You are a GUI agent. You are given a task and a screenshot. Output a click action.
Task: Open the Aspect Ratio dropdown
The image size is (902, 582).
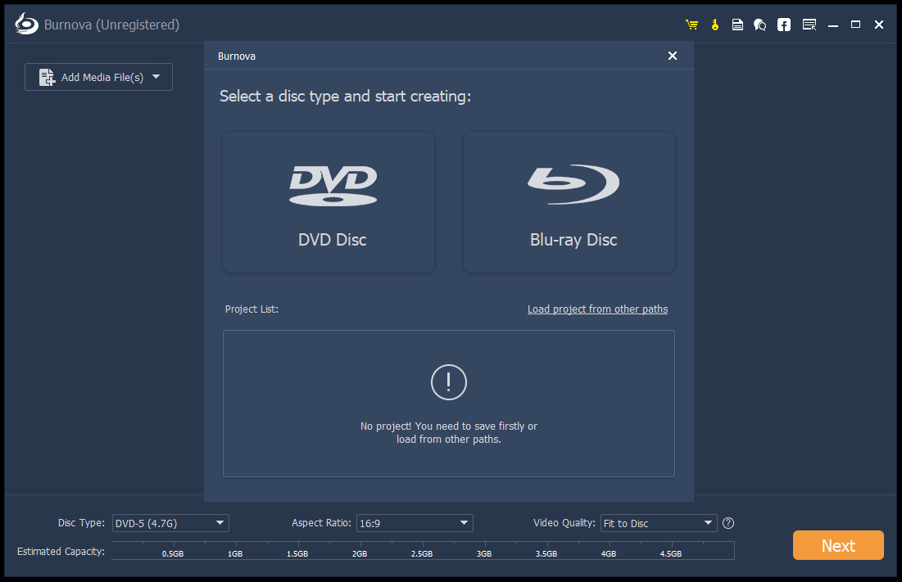(x=415, y=523)
